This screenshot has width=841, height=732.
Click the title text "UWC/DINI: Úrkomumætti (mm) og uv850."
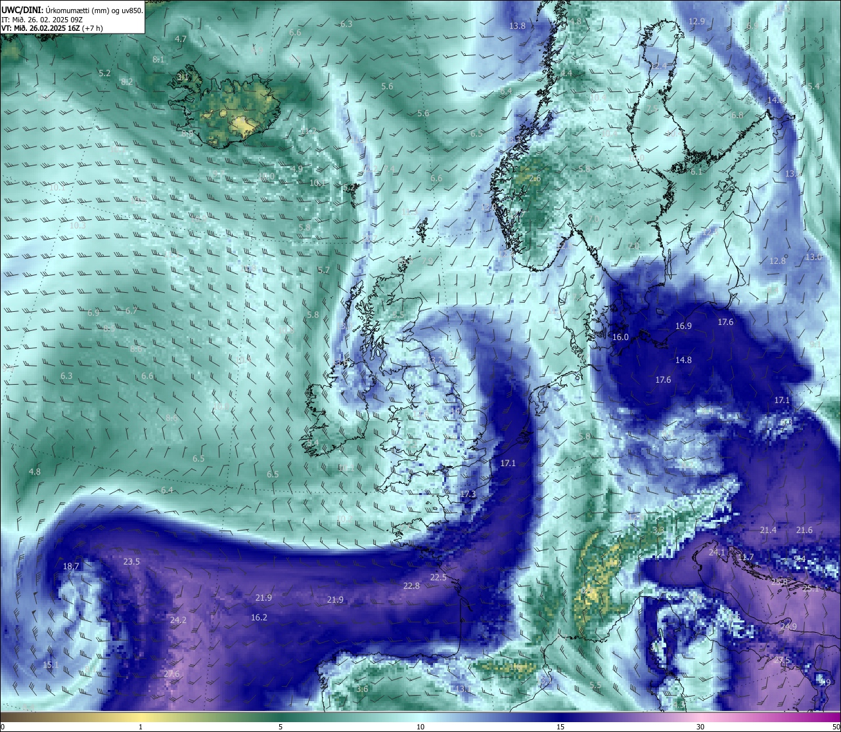point(72,11)
